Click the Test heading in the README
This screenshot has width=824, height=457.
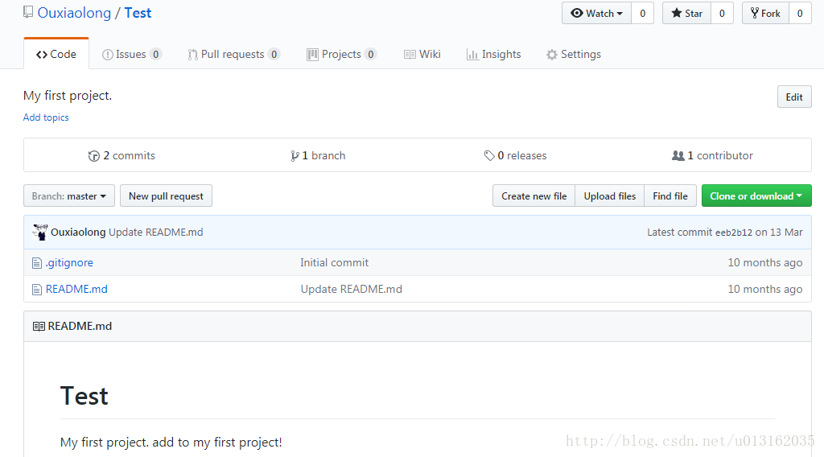click(84, 396)
